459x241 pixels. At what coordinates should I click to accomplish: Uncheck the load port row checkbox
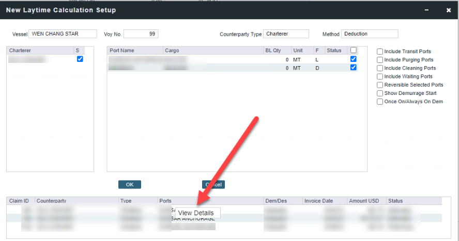click(x=354, y=59)
